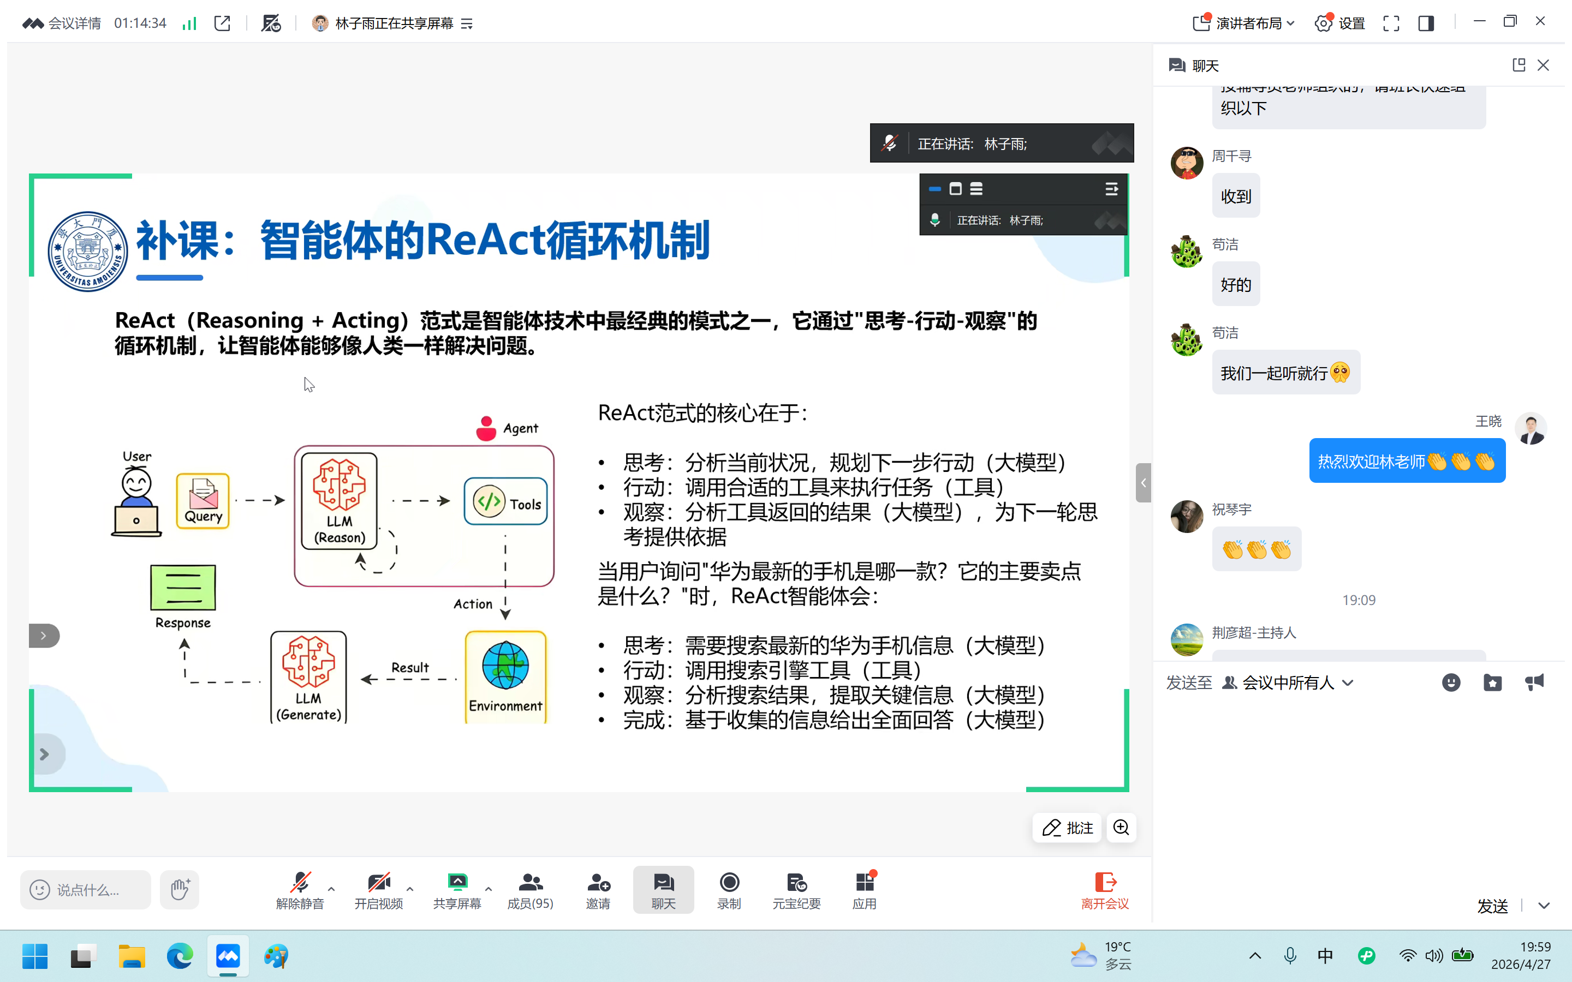Click 荆彦超-主持人's avatar in chat

pyautogui.click(x=1186, y=640)
